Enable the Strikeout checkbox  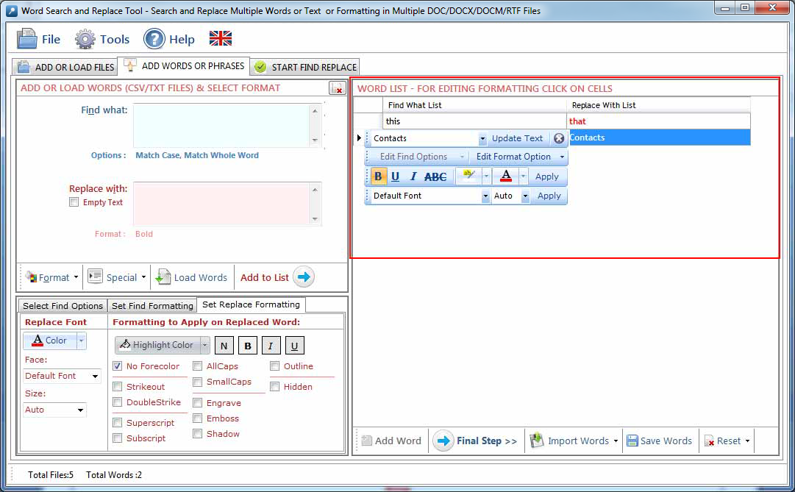click(118, 387)
